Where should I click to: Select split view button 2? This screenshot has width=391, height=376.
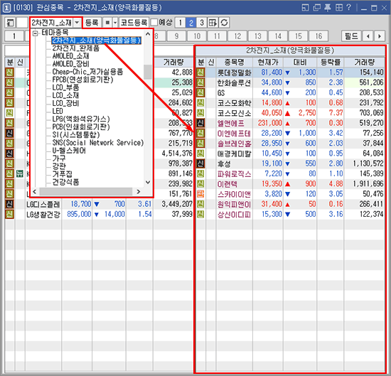191,23
